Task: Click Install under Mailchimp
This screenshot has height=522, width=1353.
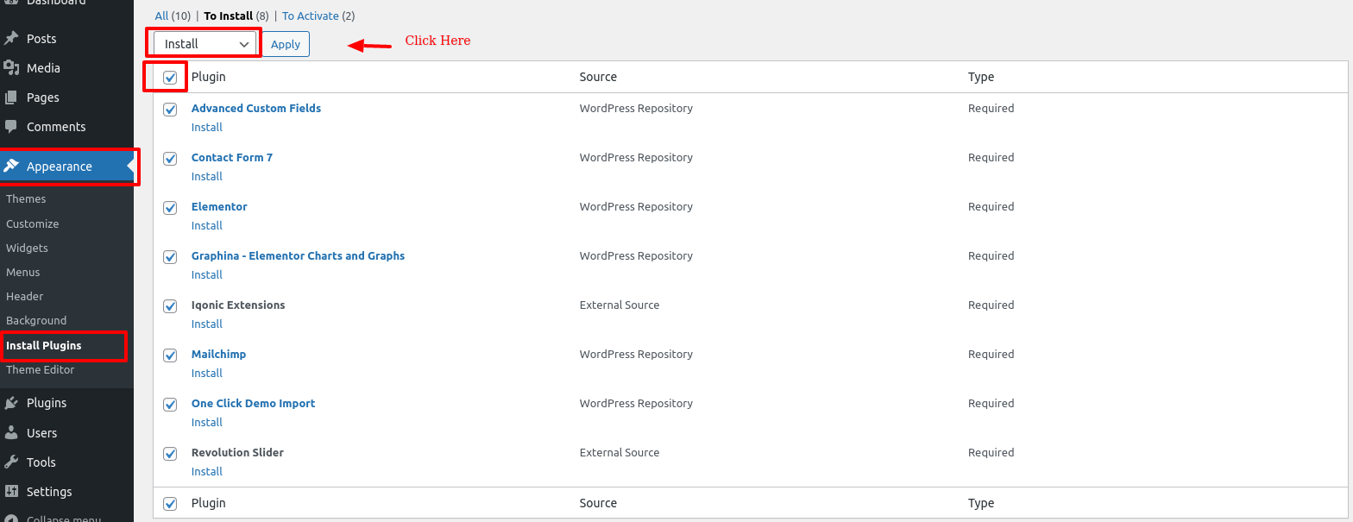Action: point(207,373)
